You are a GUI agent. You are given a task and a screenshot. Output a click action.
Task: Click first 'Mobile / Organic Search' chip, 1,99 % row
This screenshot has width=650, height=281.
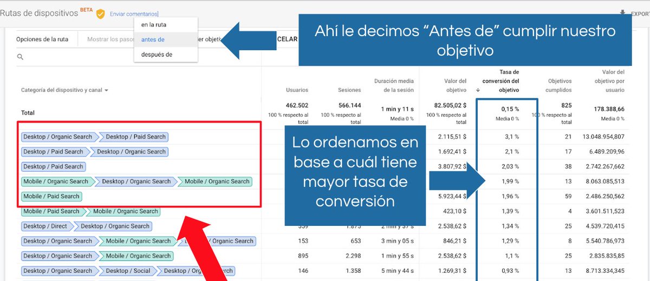pos(56,182)
